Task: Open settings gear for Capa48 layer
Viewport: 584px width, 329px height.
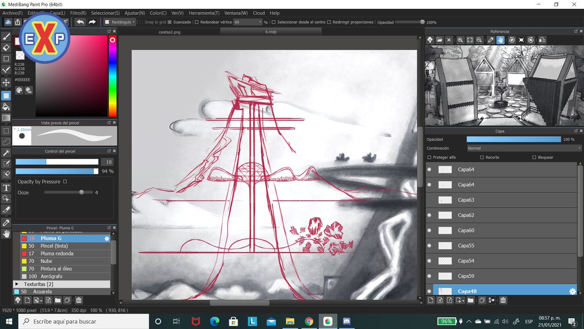Action: (x=572, y=291)
